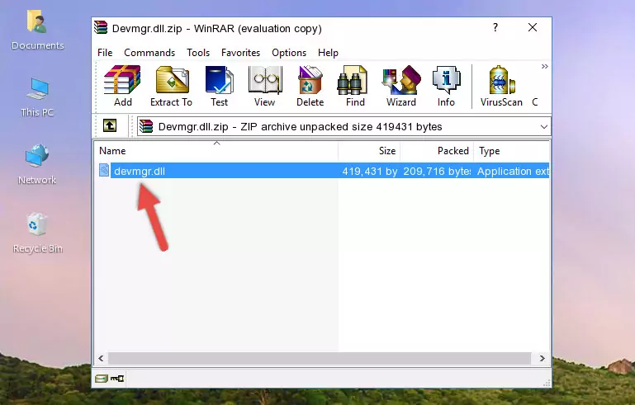Close the WinRAR window
The image size is (635, 405).
pyautogui.click(x=533, y=27)
